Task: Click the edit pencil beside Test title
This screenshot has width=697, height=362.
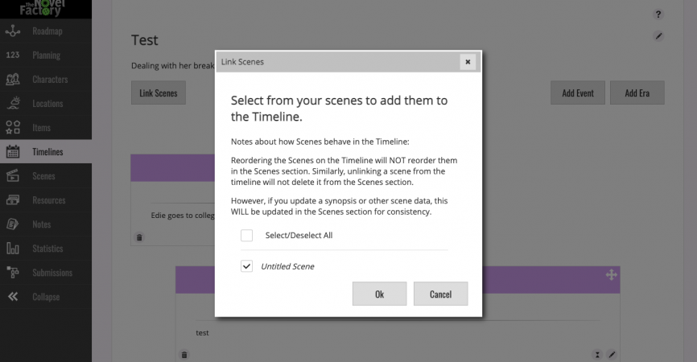Action: (x=658, y=36)
